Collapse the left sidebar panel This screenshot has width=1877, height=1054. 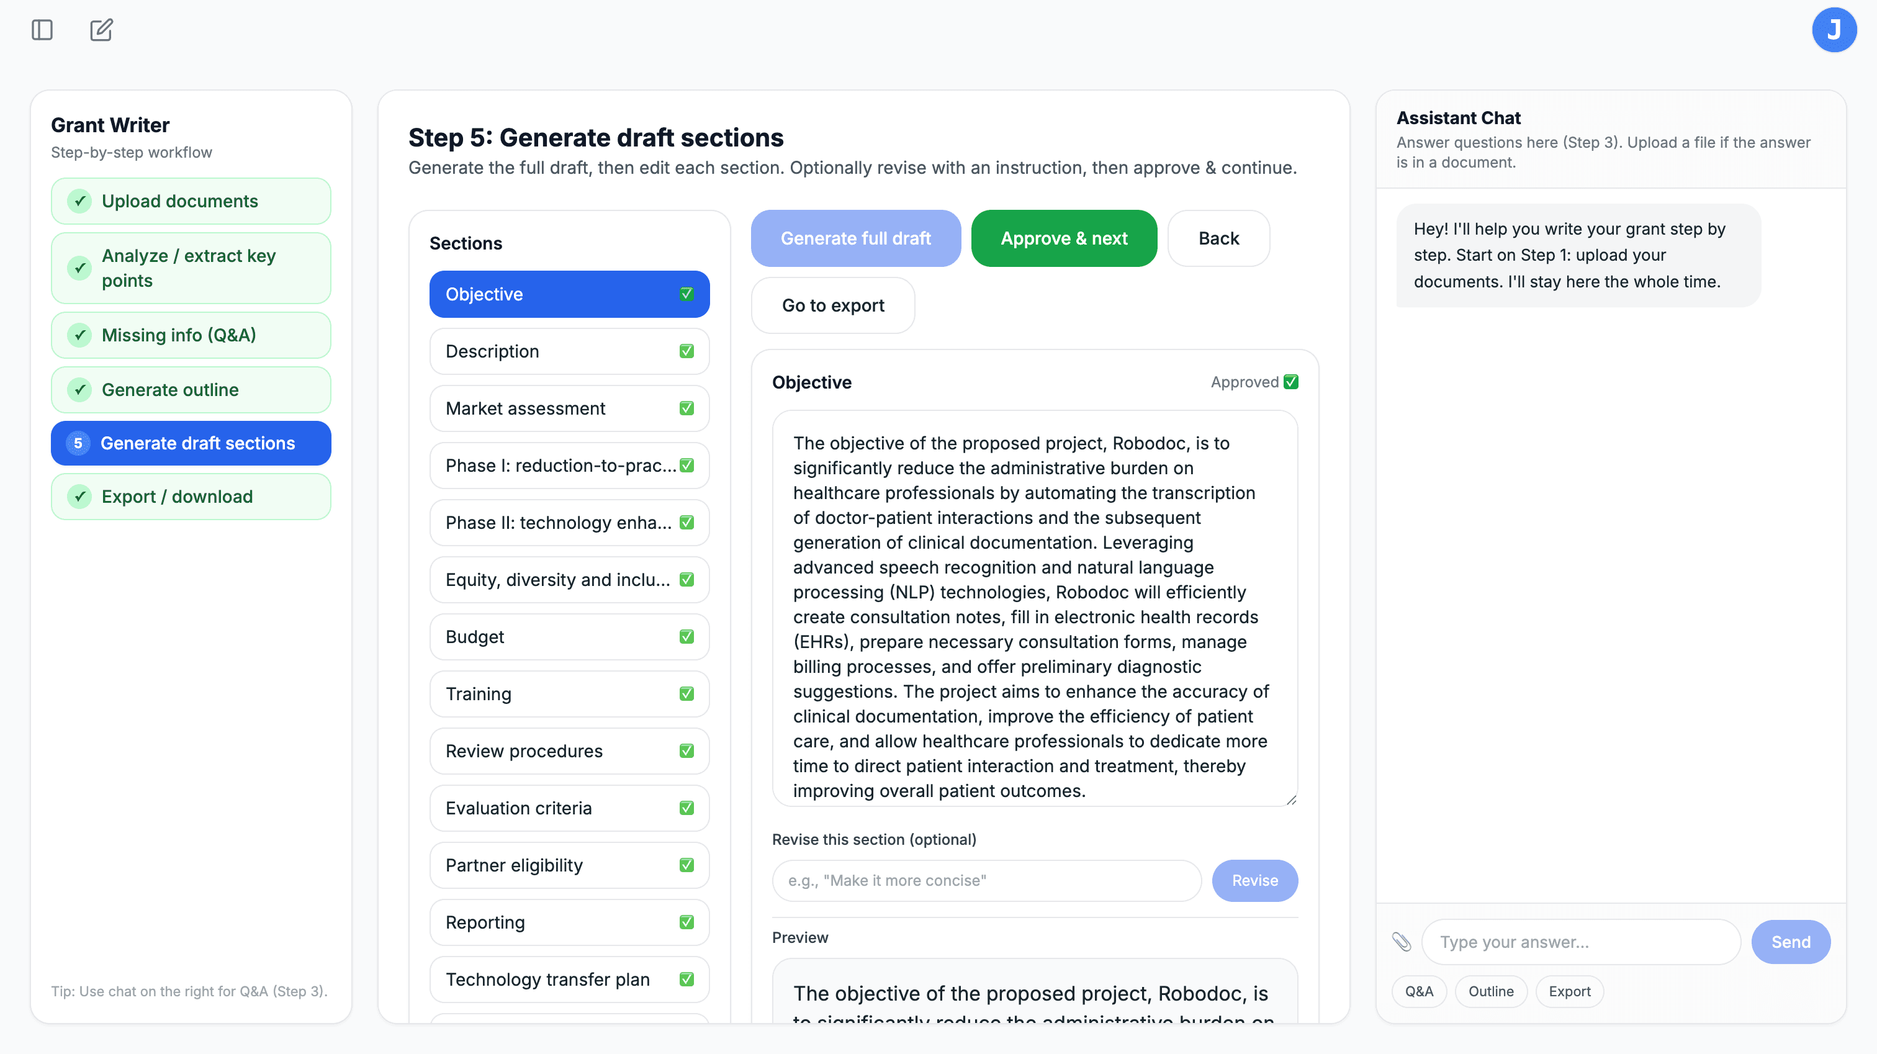pyautogui.click(x=41, y=30)
